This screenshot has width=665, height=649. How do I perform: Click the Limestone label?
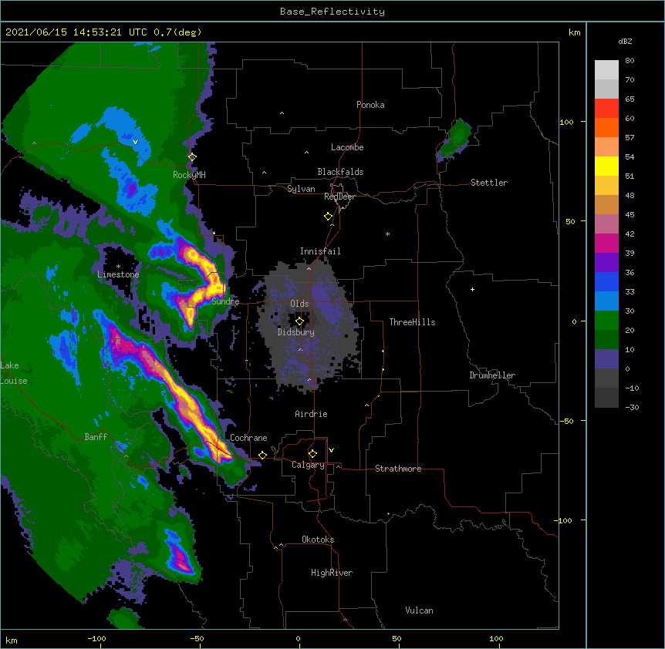118,274
